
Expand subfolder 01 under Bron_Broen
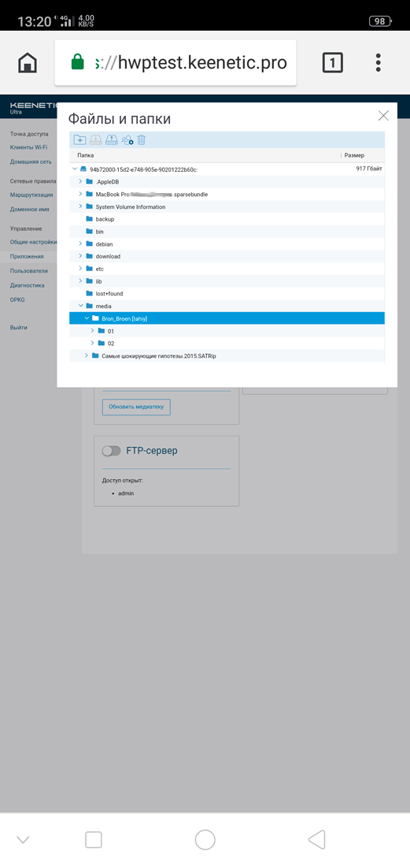point(93,331)
